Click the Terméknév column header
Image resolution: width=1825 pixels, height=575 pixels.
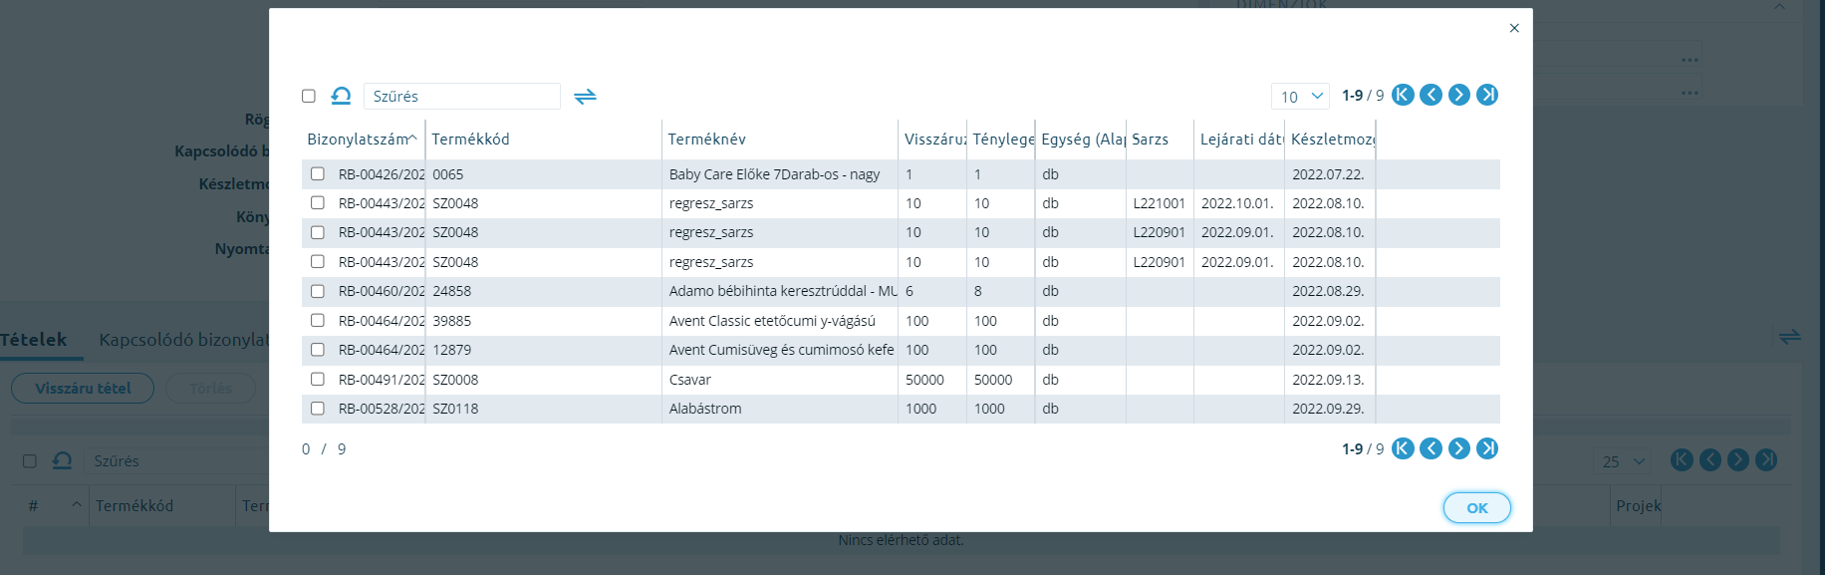tap(780, 140)
